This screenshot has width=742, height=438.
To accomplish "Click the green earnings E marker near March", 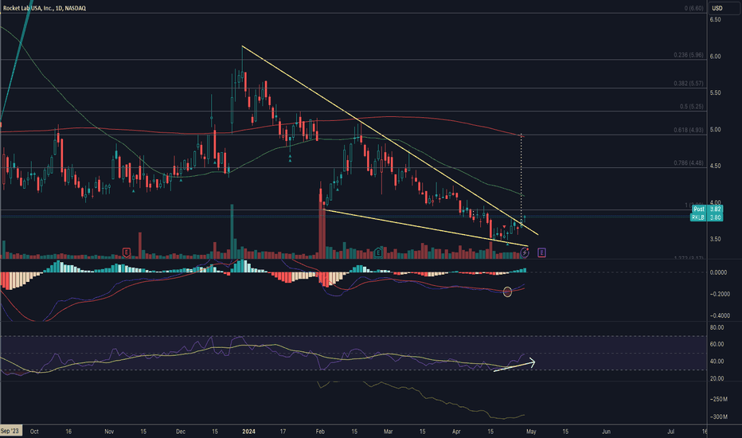I will (378, 252).
